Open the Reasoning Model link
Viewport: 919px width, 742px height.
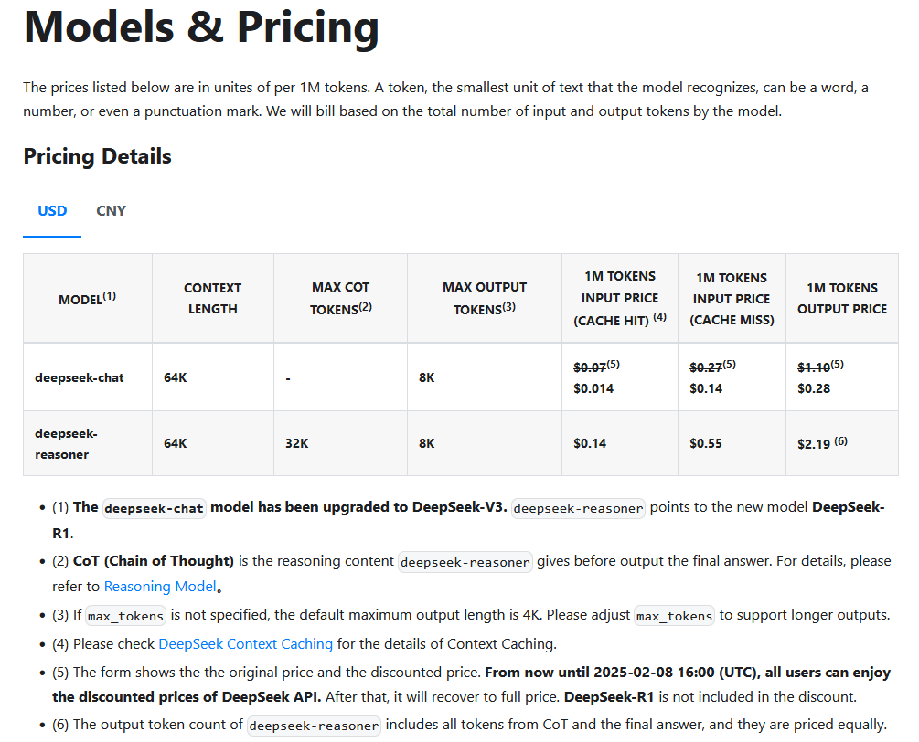click(160, 587)
